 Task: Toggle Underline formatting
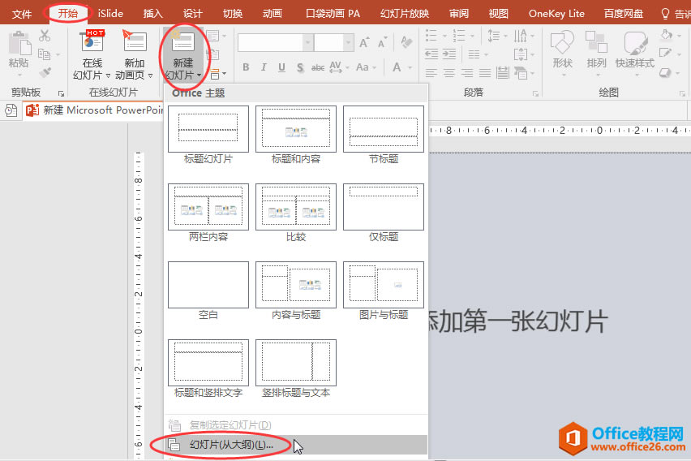click(x=281, y=67)
